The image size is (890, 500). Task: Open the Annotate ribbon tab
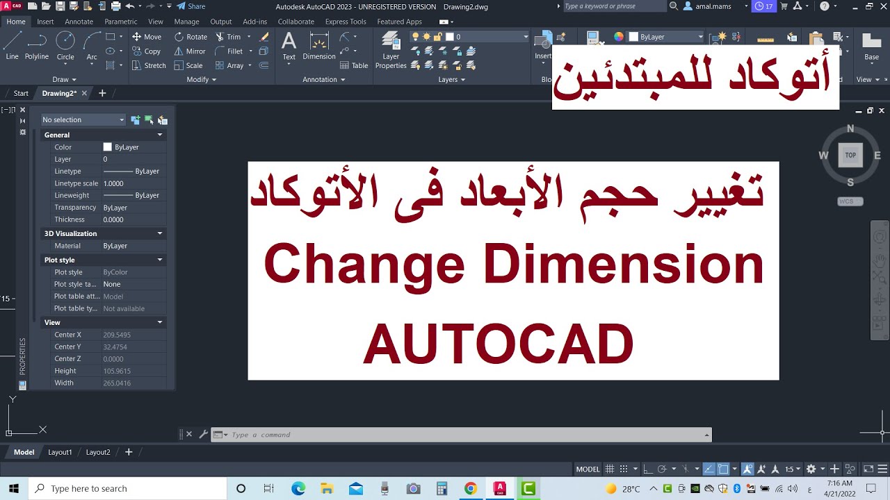point(79,22)
